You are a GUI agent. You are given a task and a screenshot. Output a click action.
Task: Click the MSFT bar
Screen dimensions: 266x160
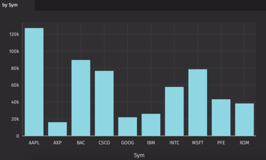(198, 103)
